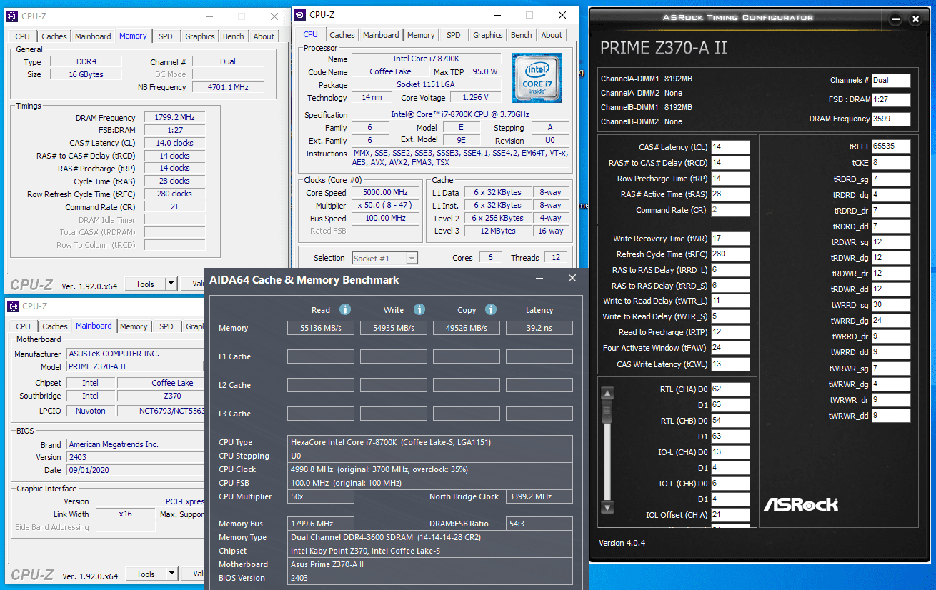Screen dimensions: 936x590
Task: Click the tREFI value field in ASRock
Action: 891,146
